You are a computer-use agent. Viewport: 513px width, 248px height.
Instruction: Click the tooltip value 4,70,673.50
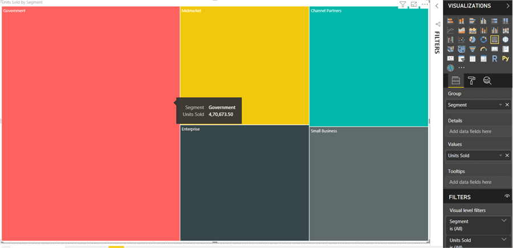coord(221,114)
